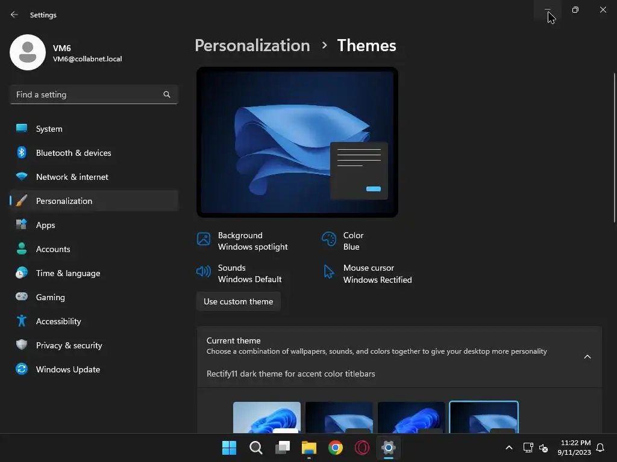This screenshot has width=617, height=462.
Task: Open taskbar Search
Action: point(255,448)
